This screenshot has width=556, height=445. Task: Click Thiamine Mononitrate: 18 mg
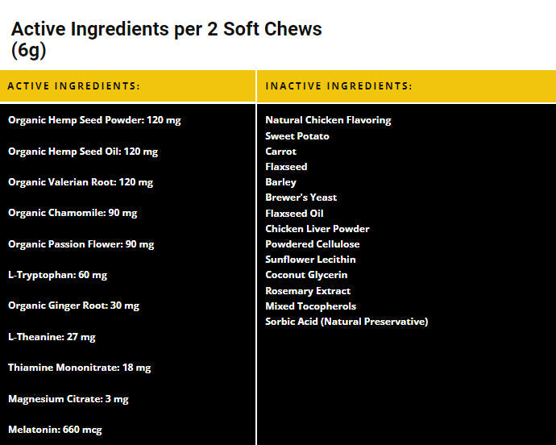[80, 368]
